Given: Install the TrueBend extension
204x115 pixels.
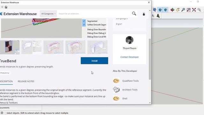Looking at the screenshot, I should 94,61.
